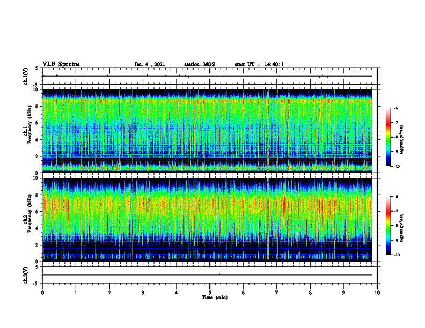This screenshot has height=328, width=425.
Task: Click ch.2 color scale log(PSD) label
Action: (x=402, y=228)
